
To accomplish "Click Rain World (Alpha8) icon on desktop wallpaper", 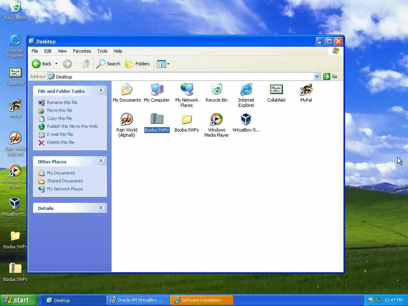I will click(x=15, y=138).
